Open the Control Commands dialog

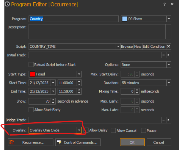coord(78,142)
